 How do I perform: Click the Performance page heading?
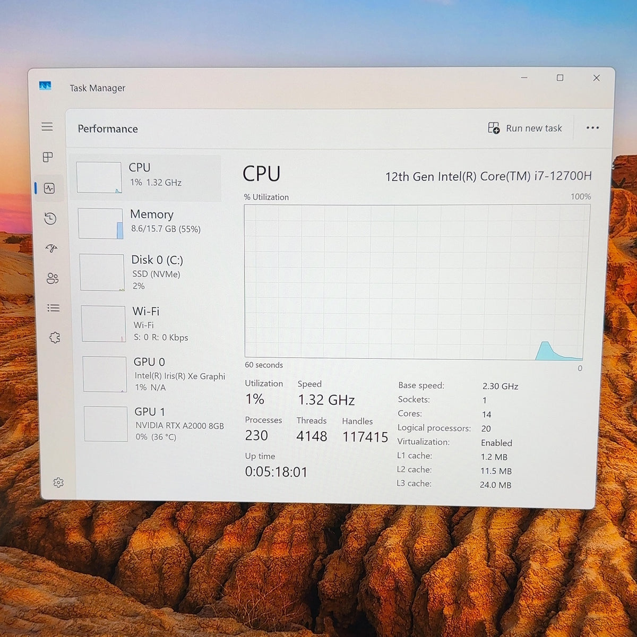tap(108, 129)
